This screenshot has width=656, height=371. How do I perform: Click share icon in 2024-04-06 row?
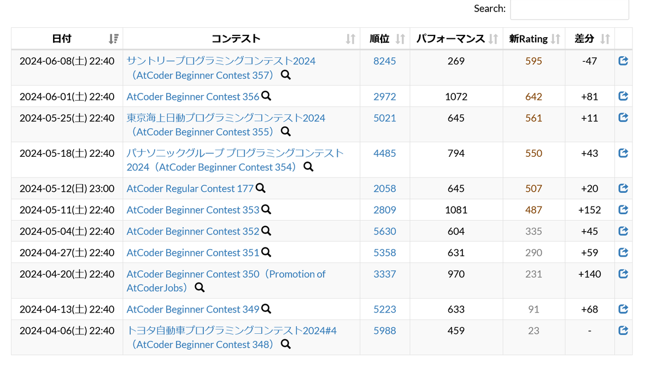pos(623,330)
